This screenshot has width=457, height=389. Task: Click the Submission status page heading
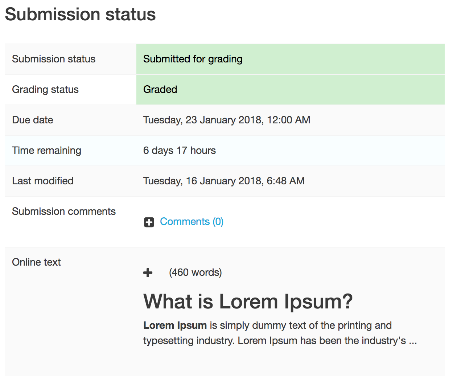[x=80, y=15]
